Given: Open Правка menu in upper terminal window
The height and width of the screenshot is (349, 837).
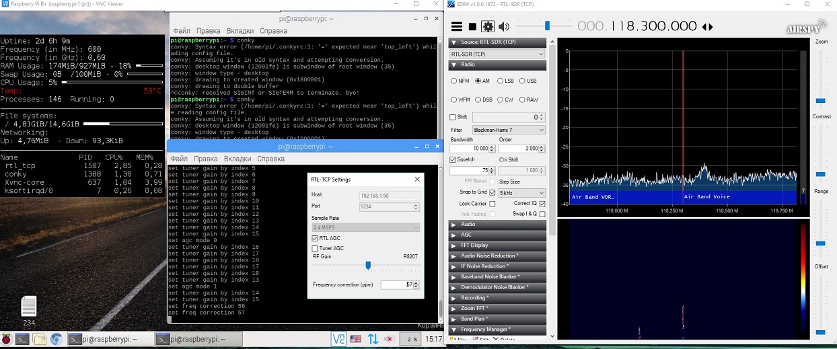Looking at the screenshot, I should tap(208, 31).
